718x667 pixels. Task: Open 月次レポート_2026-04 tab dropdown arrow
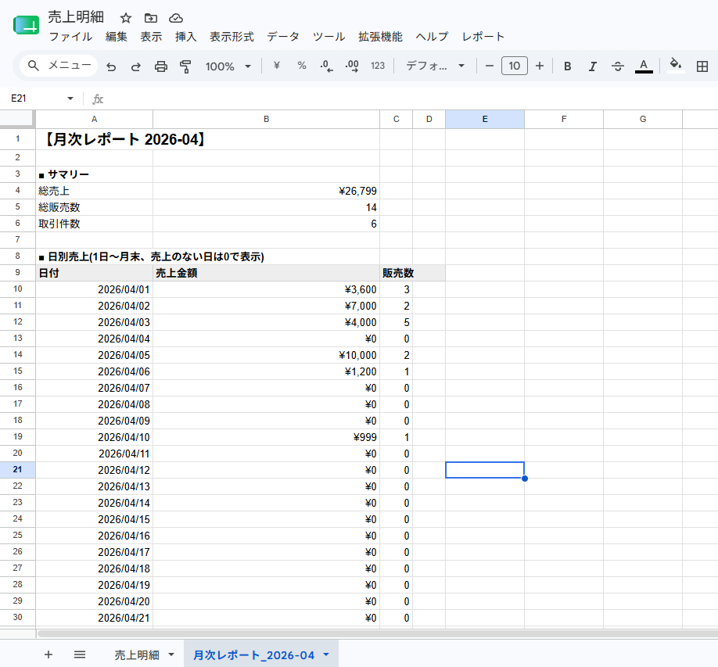click(x=326, y=654)
